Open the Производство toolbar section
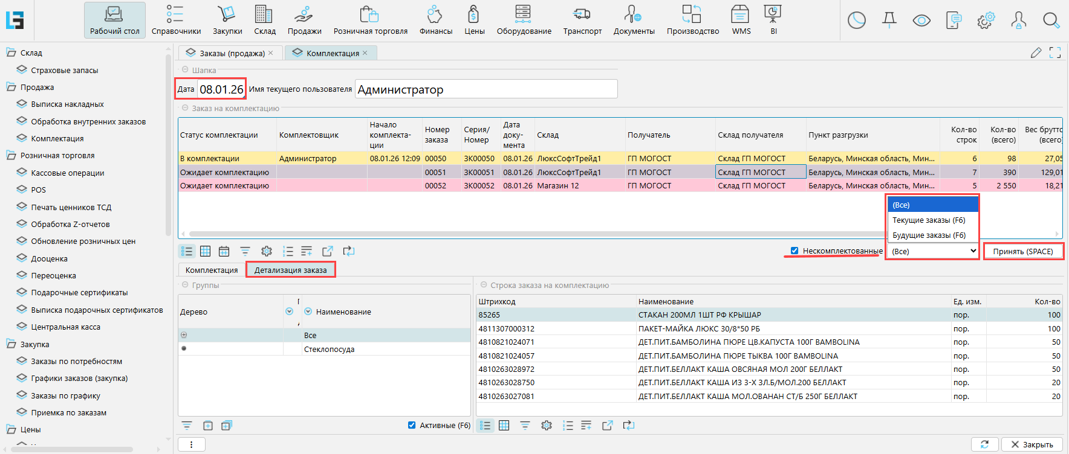 [692, 20]
